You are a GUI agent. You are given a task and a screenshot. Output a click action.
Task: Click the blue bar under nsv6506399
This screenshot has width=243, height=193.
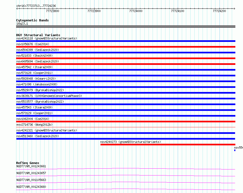click(x=126, y=53)
